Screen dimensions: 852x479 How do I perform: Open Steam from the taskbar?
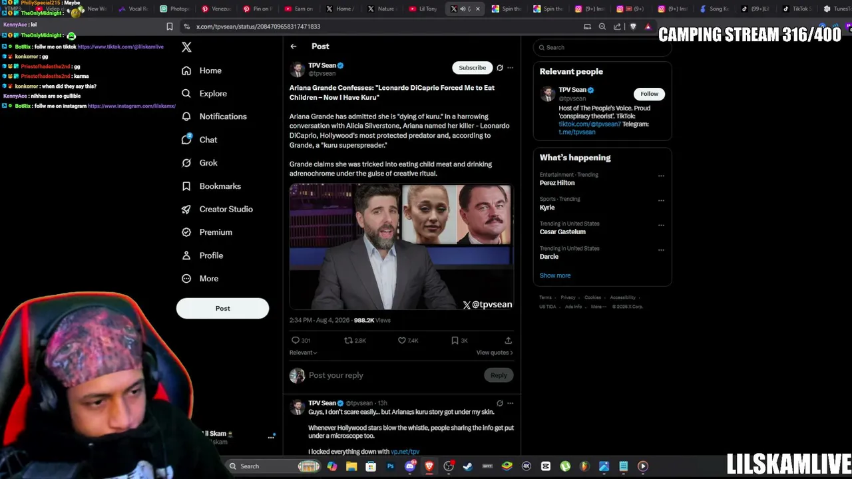(x=468, y=466)
